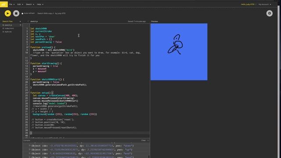This screenshot has width=281, height=158.
Task: Click the p5 logo
Action: [x=4, y=4]
